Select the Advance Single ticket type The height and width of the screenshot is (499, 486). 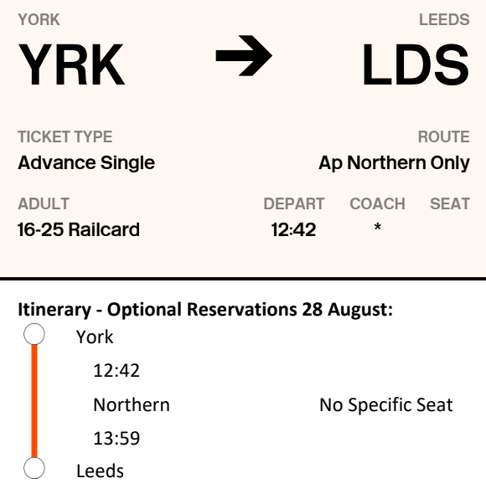pyautogui.click(x=86, y=163)
